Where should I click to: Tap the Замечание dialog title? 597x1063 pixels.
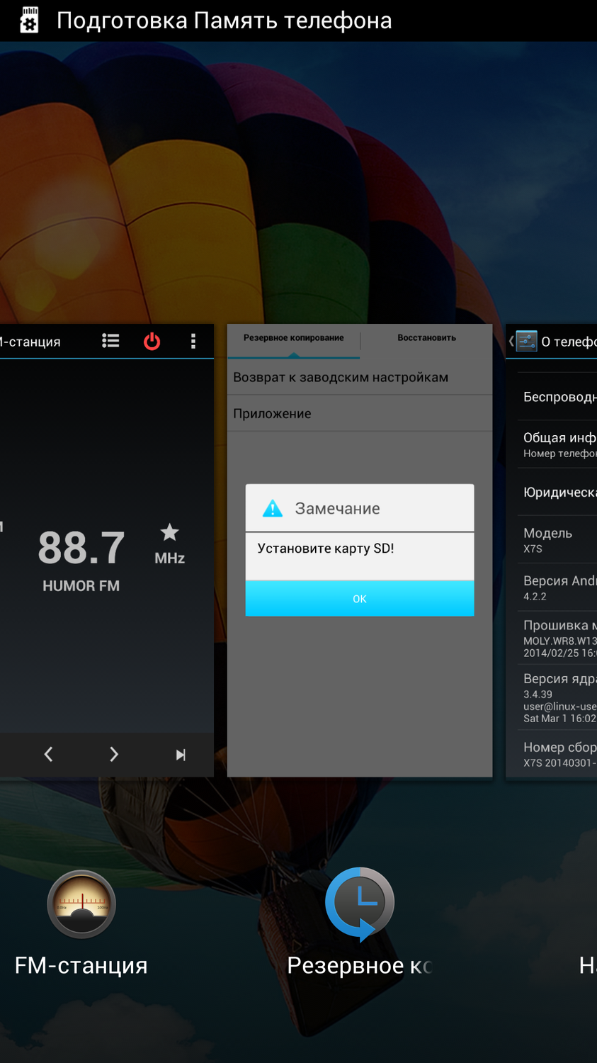pos(337,508)
